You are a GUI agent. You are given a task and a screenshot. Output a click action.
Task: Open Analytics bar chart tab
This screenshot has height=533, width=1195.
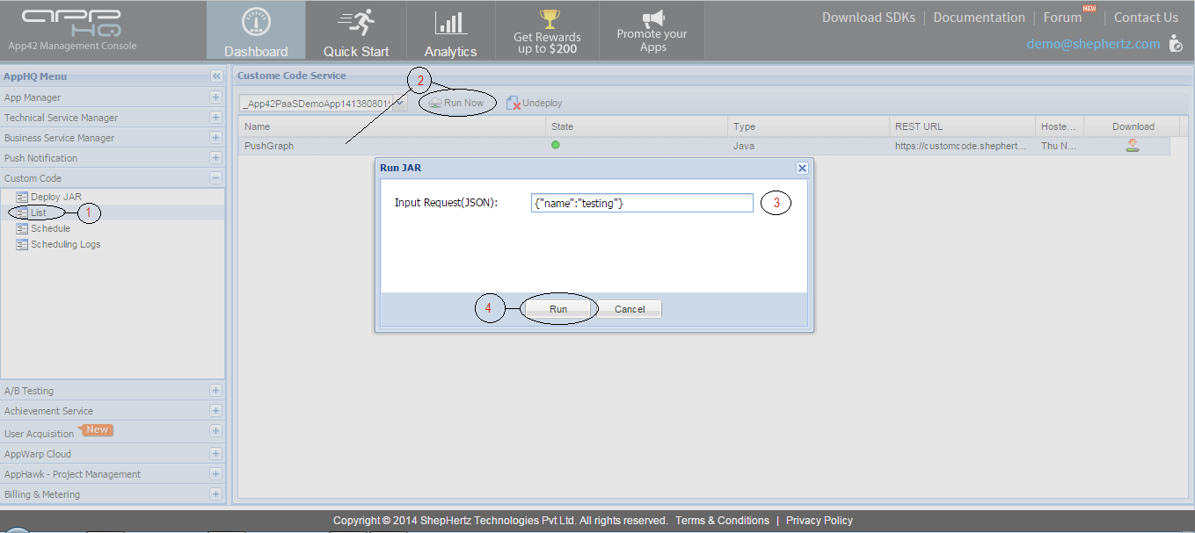450,23
